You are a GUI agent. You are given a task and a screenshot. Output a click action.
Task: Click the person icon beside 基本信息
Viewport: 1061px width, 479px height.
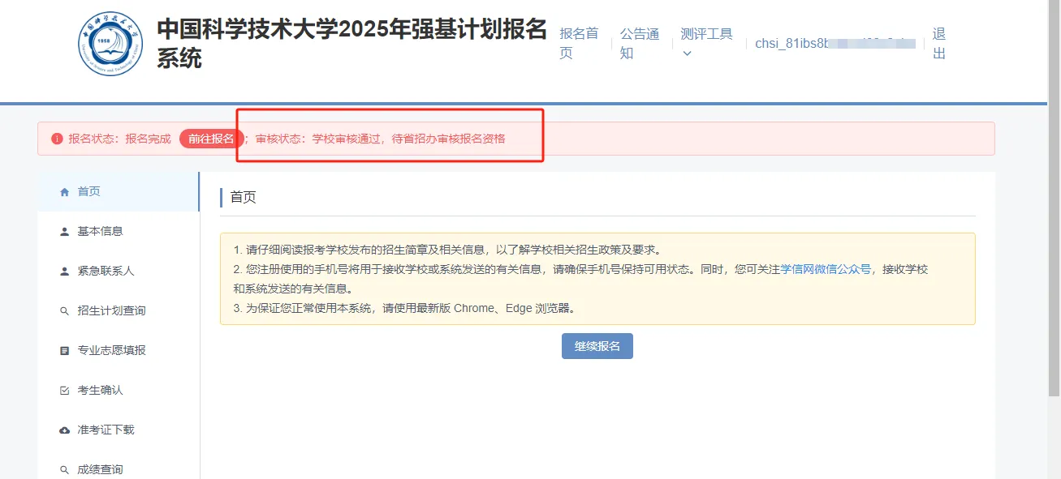(65, 232)
